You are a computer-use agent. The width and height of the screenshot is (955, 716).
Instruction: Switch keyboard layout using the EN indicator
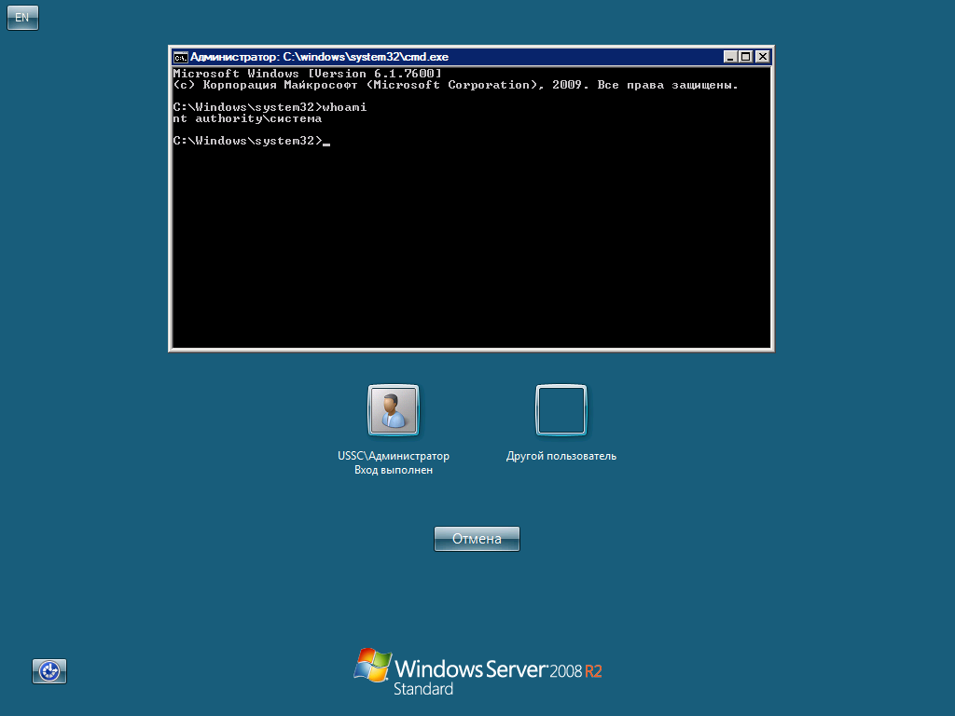click(x=22, y=17)
